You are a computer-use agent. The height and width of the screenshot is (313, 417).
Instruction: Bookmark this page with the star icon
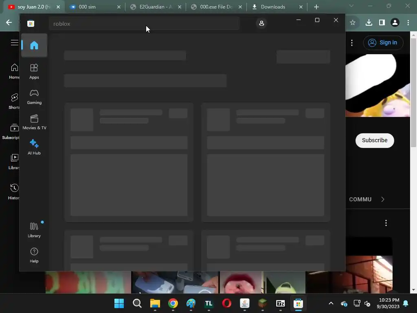[353, 23]
